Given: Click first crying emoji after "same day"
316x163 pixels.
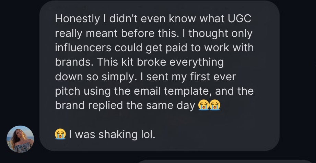Looking at the screenshot, I should 203,105.
